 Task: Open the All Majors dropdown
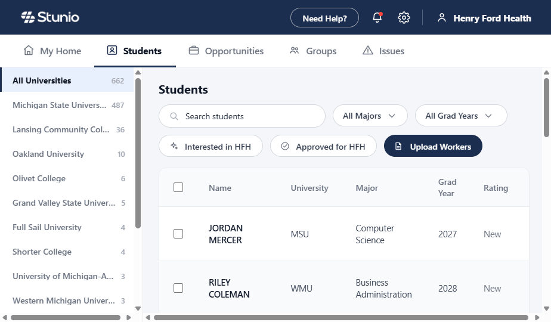tap(370, 116)
